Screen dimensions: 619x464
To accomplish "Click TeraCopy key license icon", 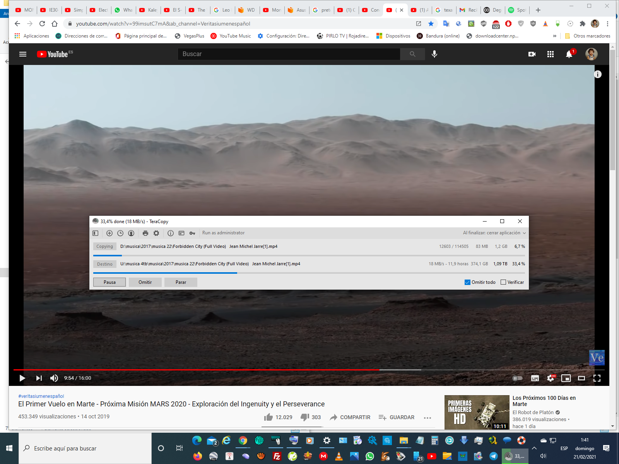I will tap(192, 233).
